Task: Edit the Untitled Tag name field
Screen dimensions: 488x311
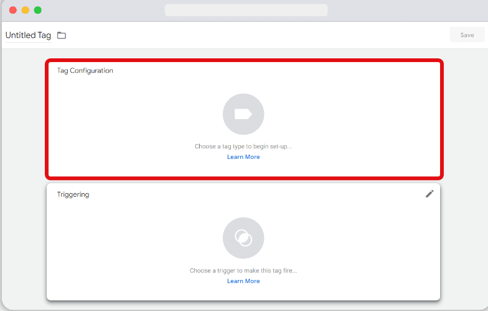Action: 29,35
